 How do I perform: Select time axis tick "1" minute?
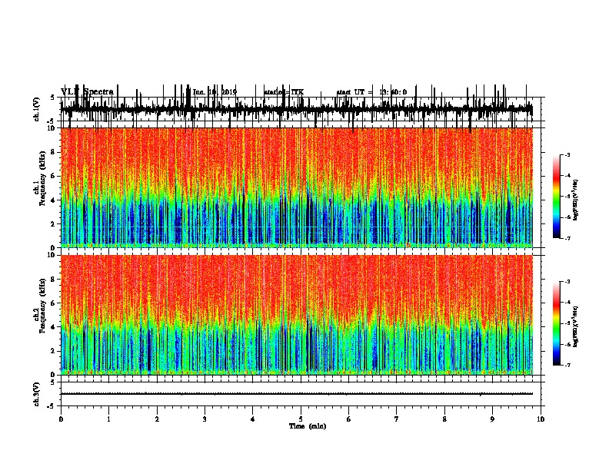tap(108, 419)
